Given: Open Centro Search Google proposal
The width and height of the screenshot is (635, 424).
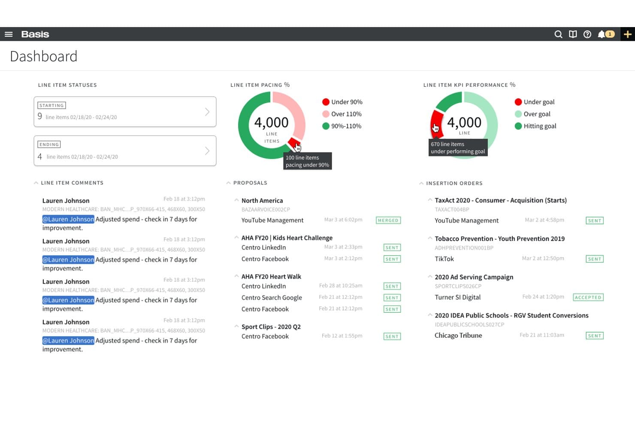Looking at the screenshot, I should (x=272, y=298).
